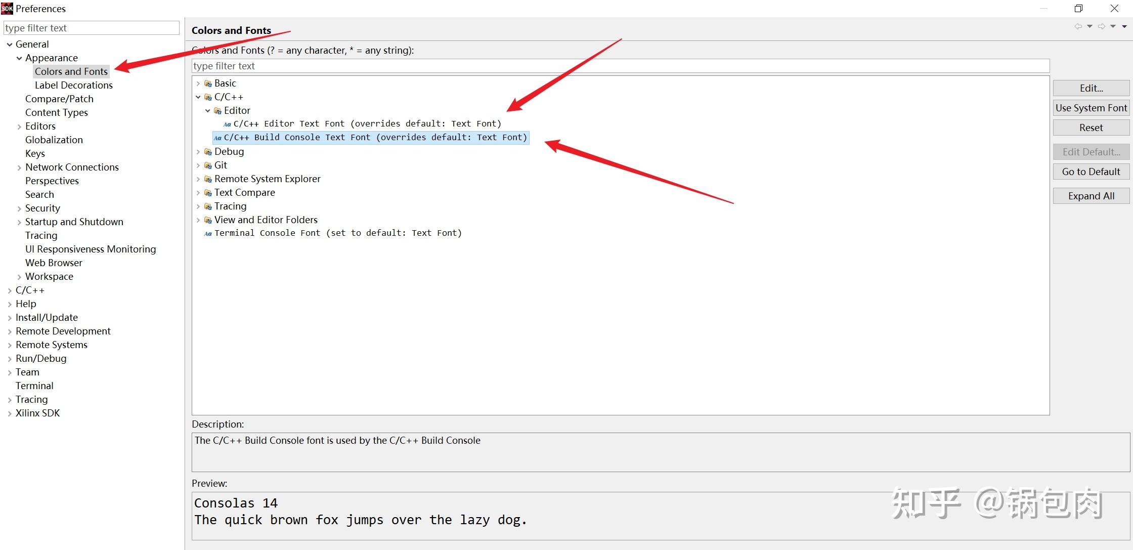Collapse the Appearance tree node
The height and width of the screenshot is (550, 1133).
pyautogui.click(x=19, y=58)
